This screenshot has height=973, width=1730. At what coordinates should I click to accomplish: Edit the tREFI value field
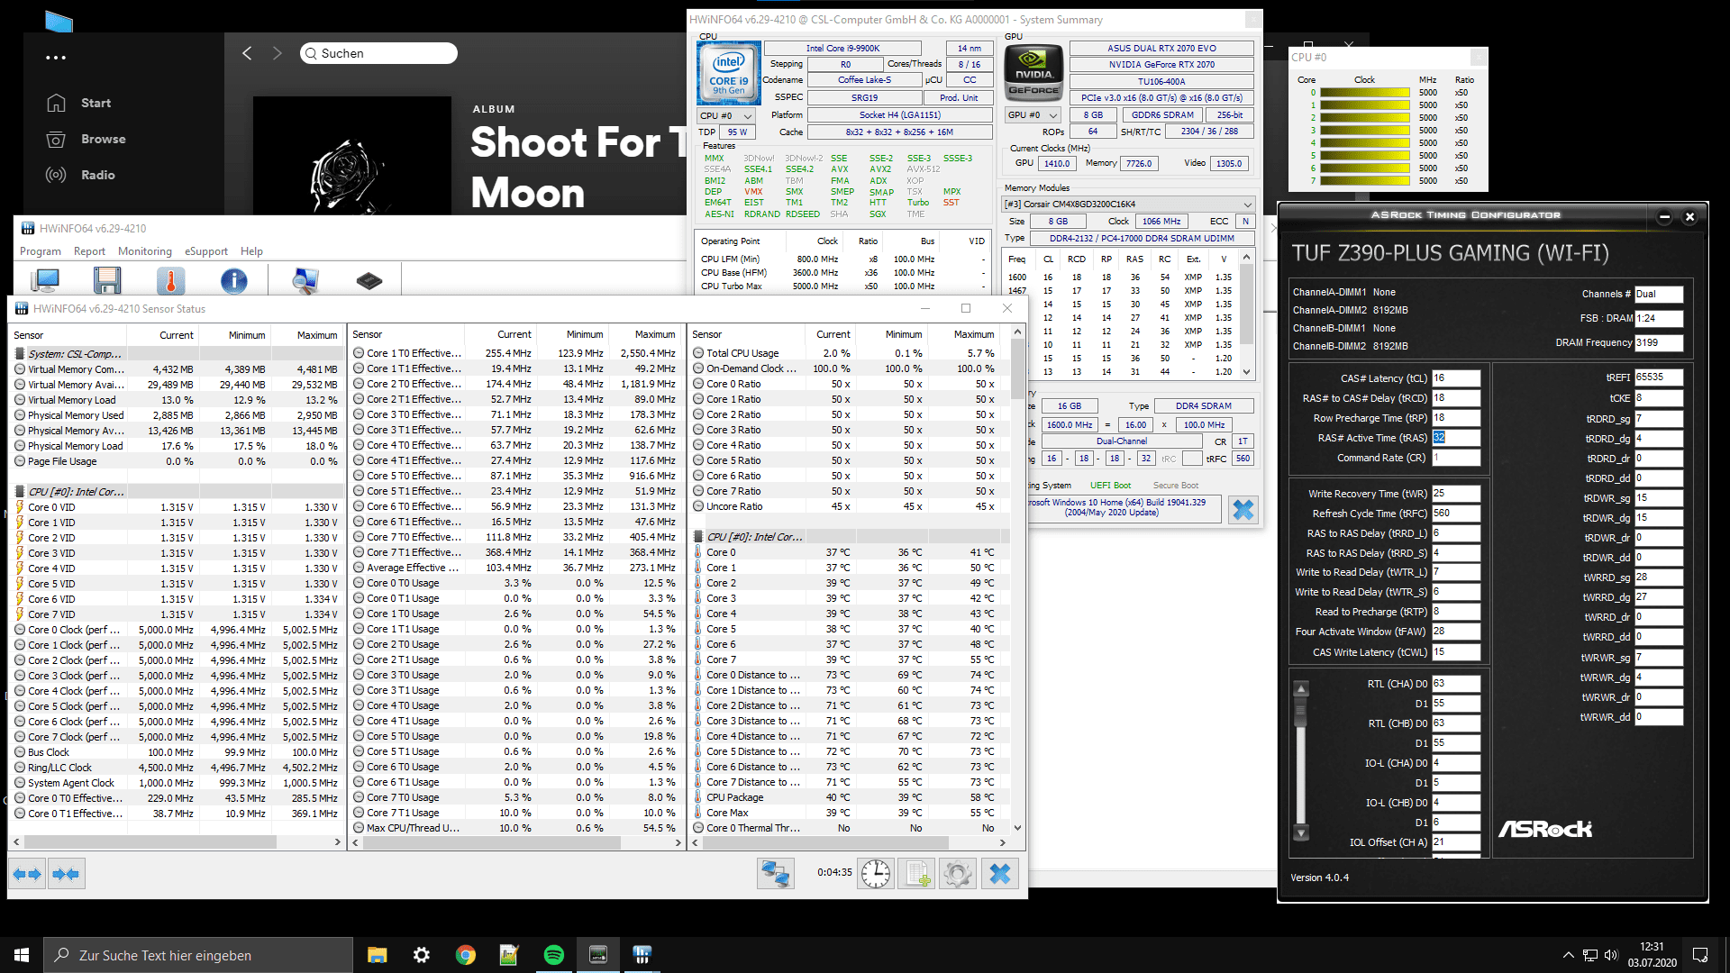coord(1659,377)
